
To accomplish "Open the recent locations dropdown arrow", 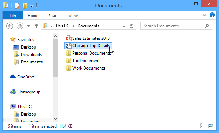I will point(28,26).
